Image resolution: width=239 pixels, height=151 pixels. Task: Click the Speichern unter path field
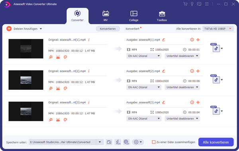[63, 142]
